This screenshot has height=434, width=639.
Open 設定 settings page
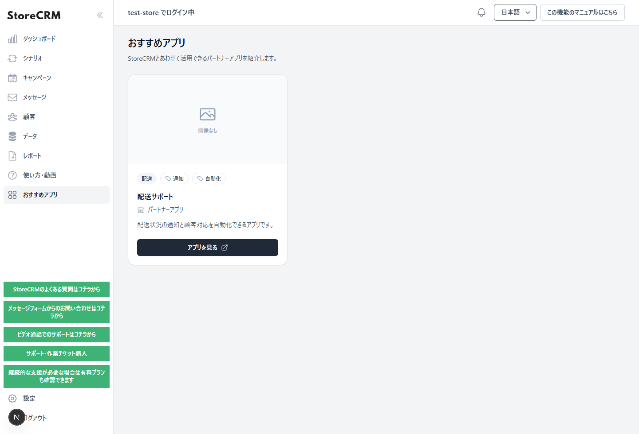point(56,399)
